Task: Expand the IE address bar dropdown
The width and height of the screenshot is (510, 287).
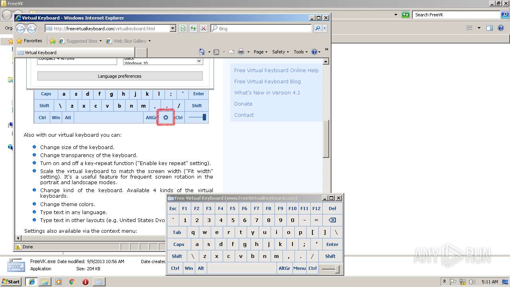Action: [x=173, y=28]
